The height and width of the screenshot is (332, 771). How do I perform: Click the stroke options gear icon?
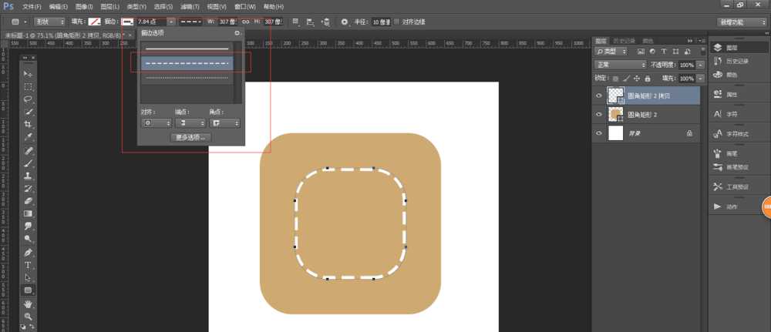pos(237,33)
